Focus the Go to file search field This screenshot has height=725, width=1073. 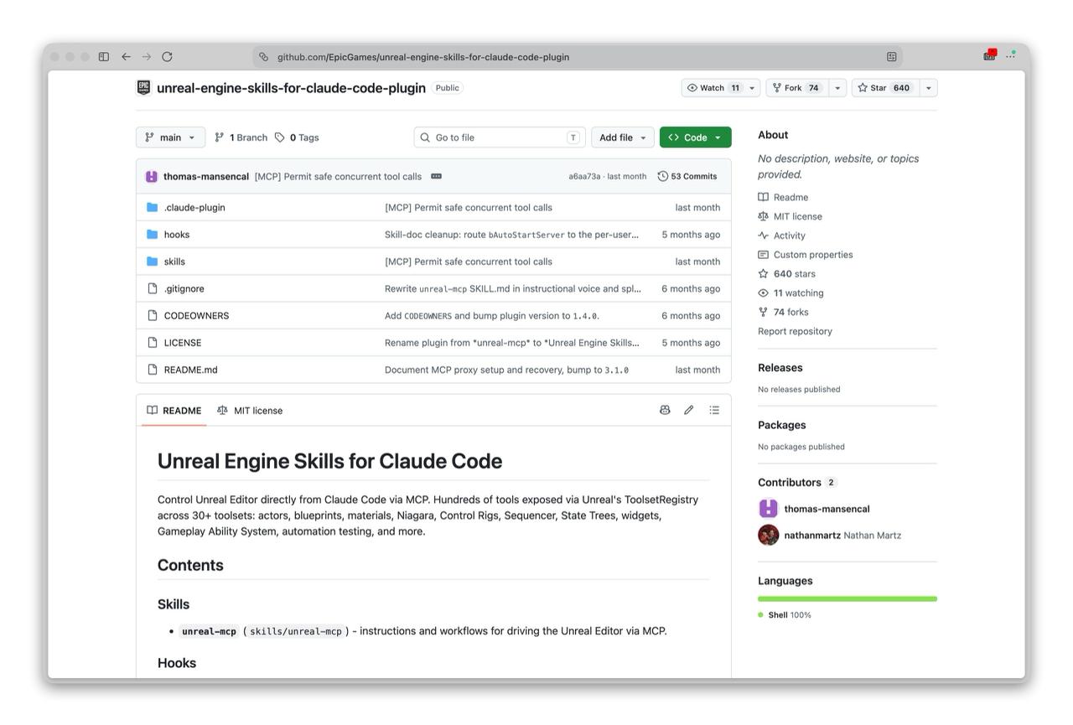click(500, 137)
